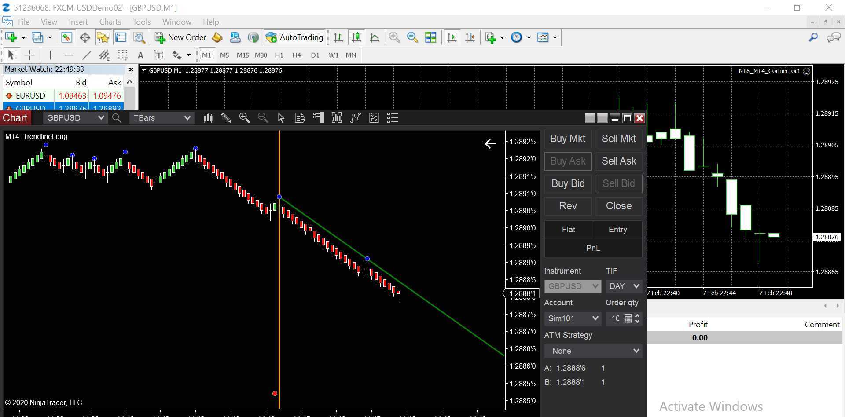Select the H1 timeframe
The height and width of the screenshot is (417, 845).
click(279, 55)
